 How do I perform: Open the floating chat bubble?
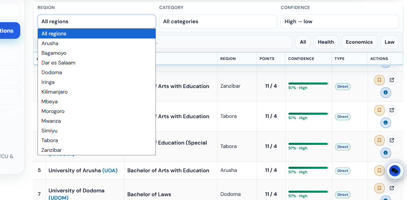(395, 171)
